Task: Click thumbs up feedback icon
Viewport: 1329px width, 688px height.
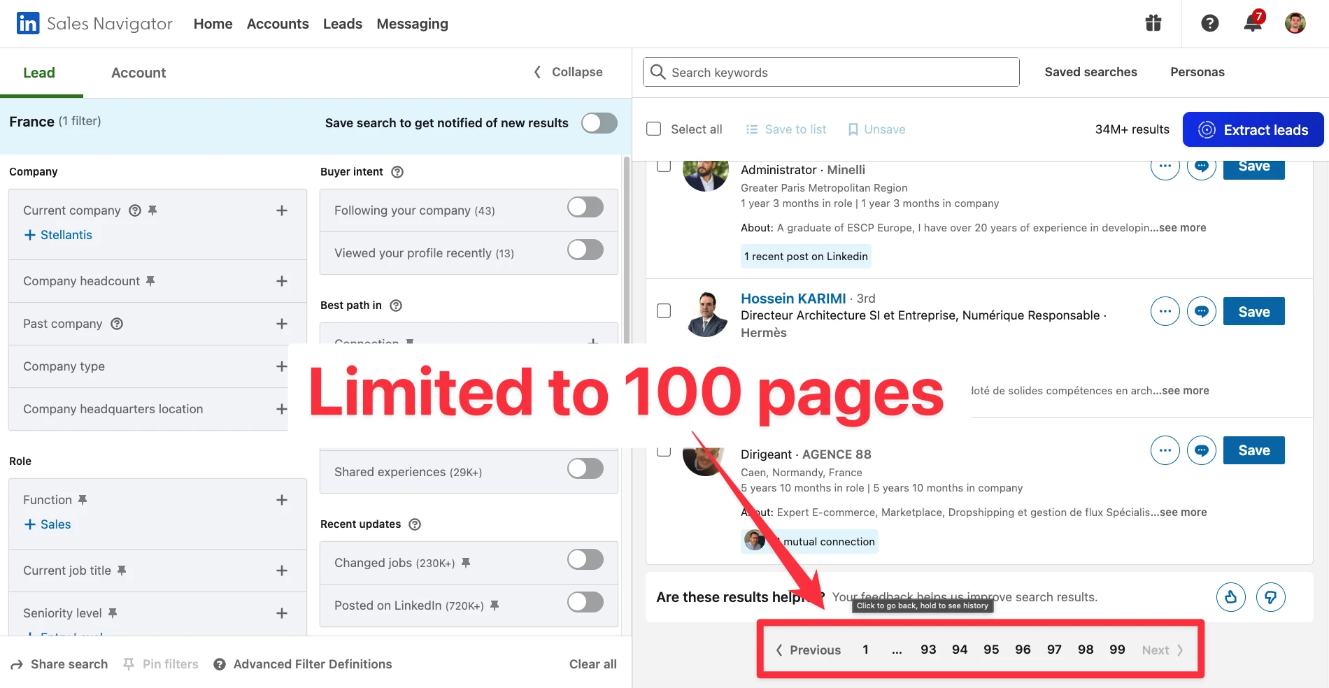Action: (1231, 597)
